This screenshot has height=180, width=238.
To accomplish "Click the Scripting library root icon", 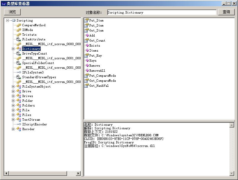I will coord(13,20).
